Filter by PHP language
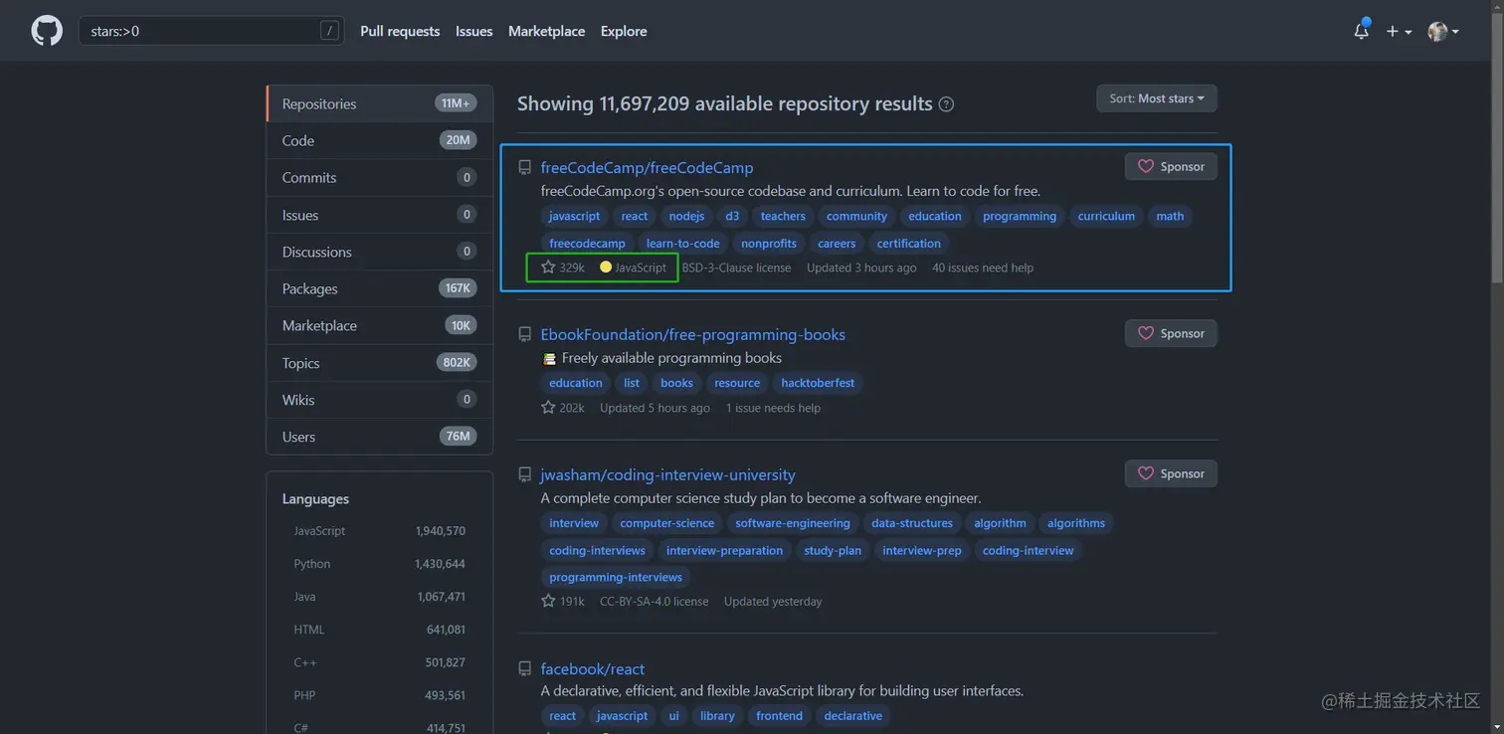Screen dimensions: 1504x734 [x=379, y=695]
